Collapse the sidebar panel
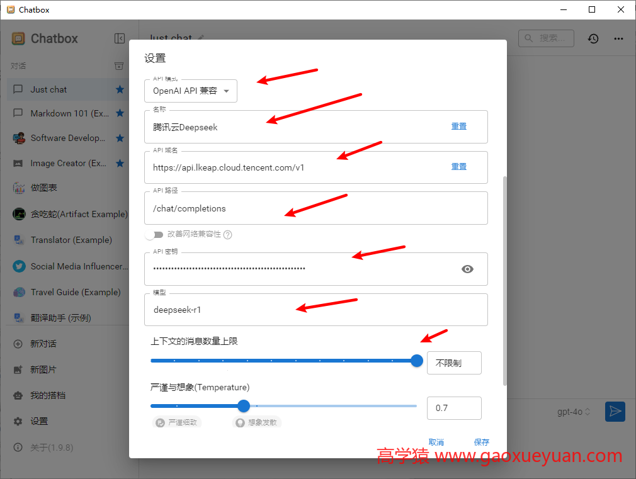This screenshot has height=479, width=636. pyautogui.click(x=120, y=38)
